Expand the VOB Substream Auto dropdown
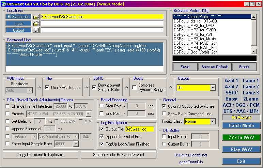The height and width of the screenshot is (168, 263). (x=30, y=90)
